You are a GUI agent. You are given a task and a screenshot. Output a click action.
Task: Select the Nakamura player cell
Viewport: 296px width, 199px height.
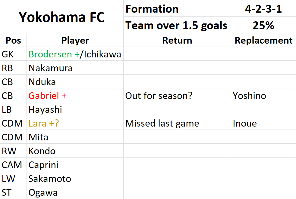coord(75,68)
